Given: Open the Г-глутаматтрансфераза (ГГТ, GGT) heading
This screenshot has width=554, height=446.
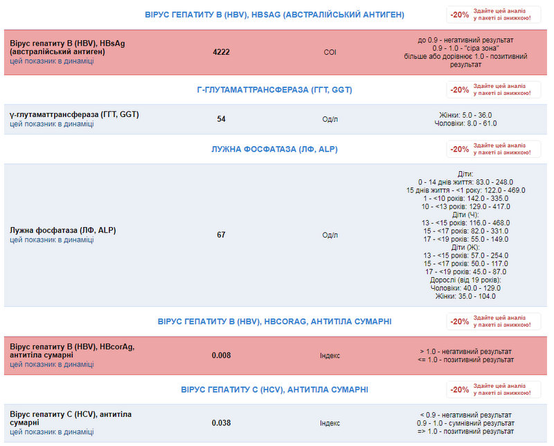Looking at the screenshot, I should [x=274, y=90].
